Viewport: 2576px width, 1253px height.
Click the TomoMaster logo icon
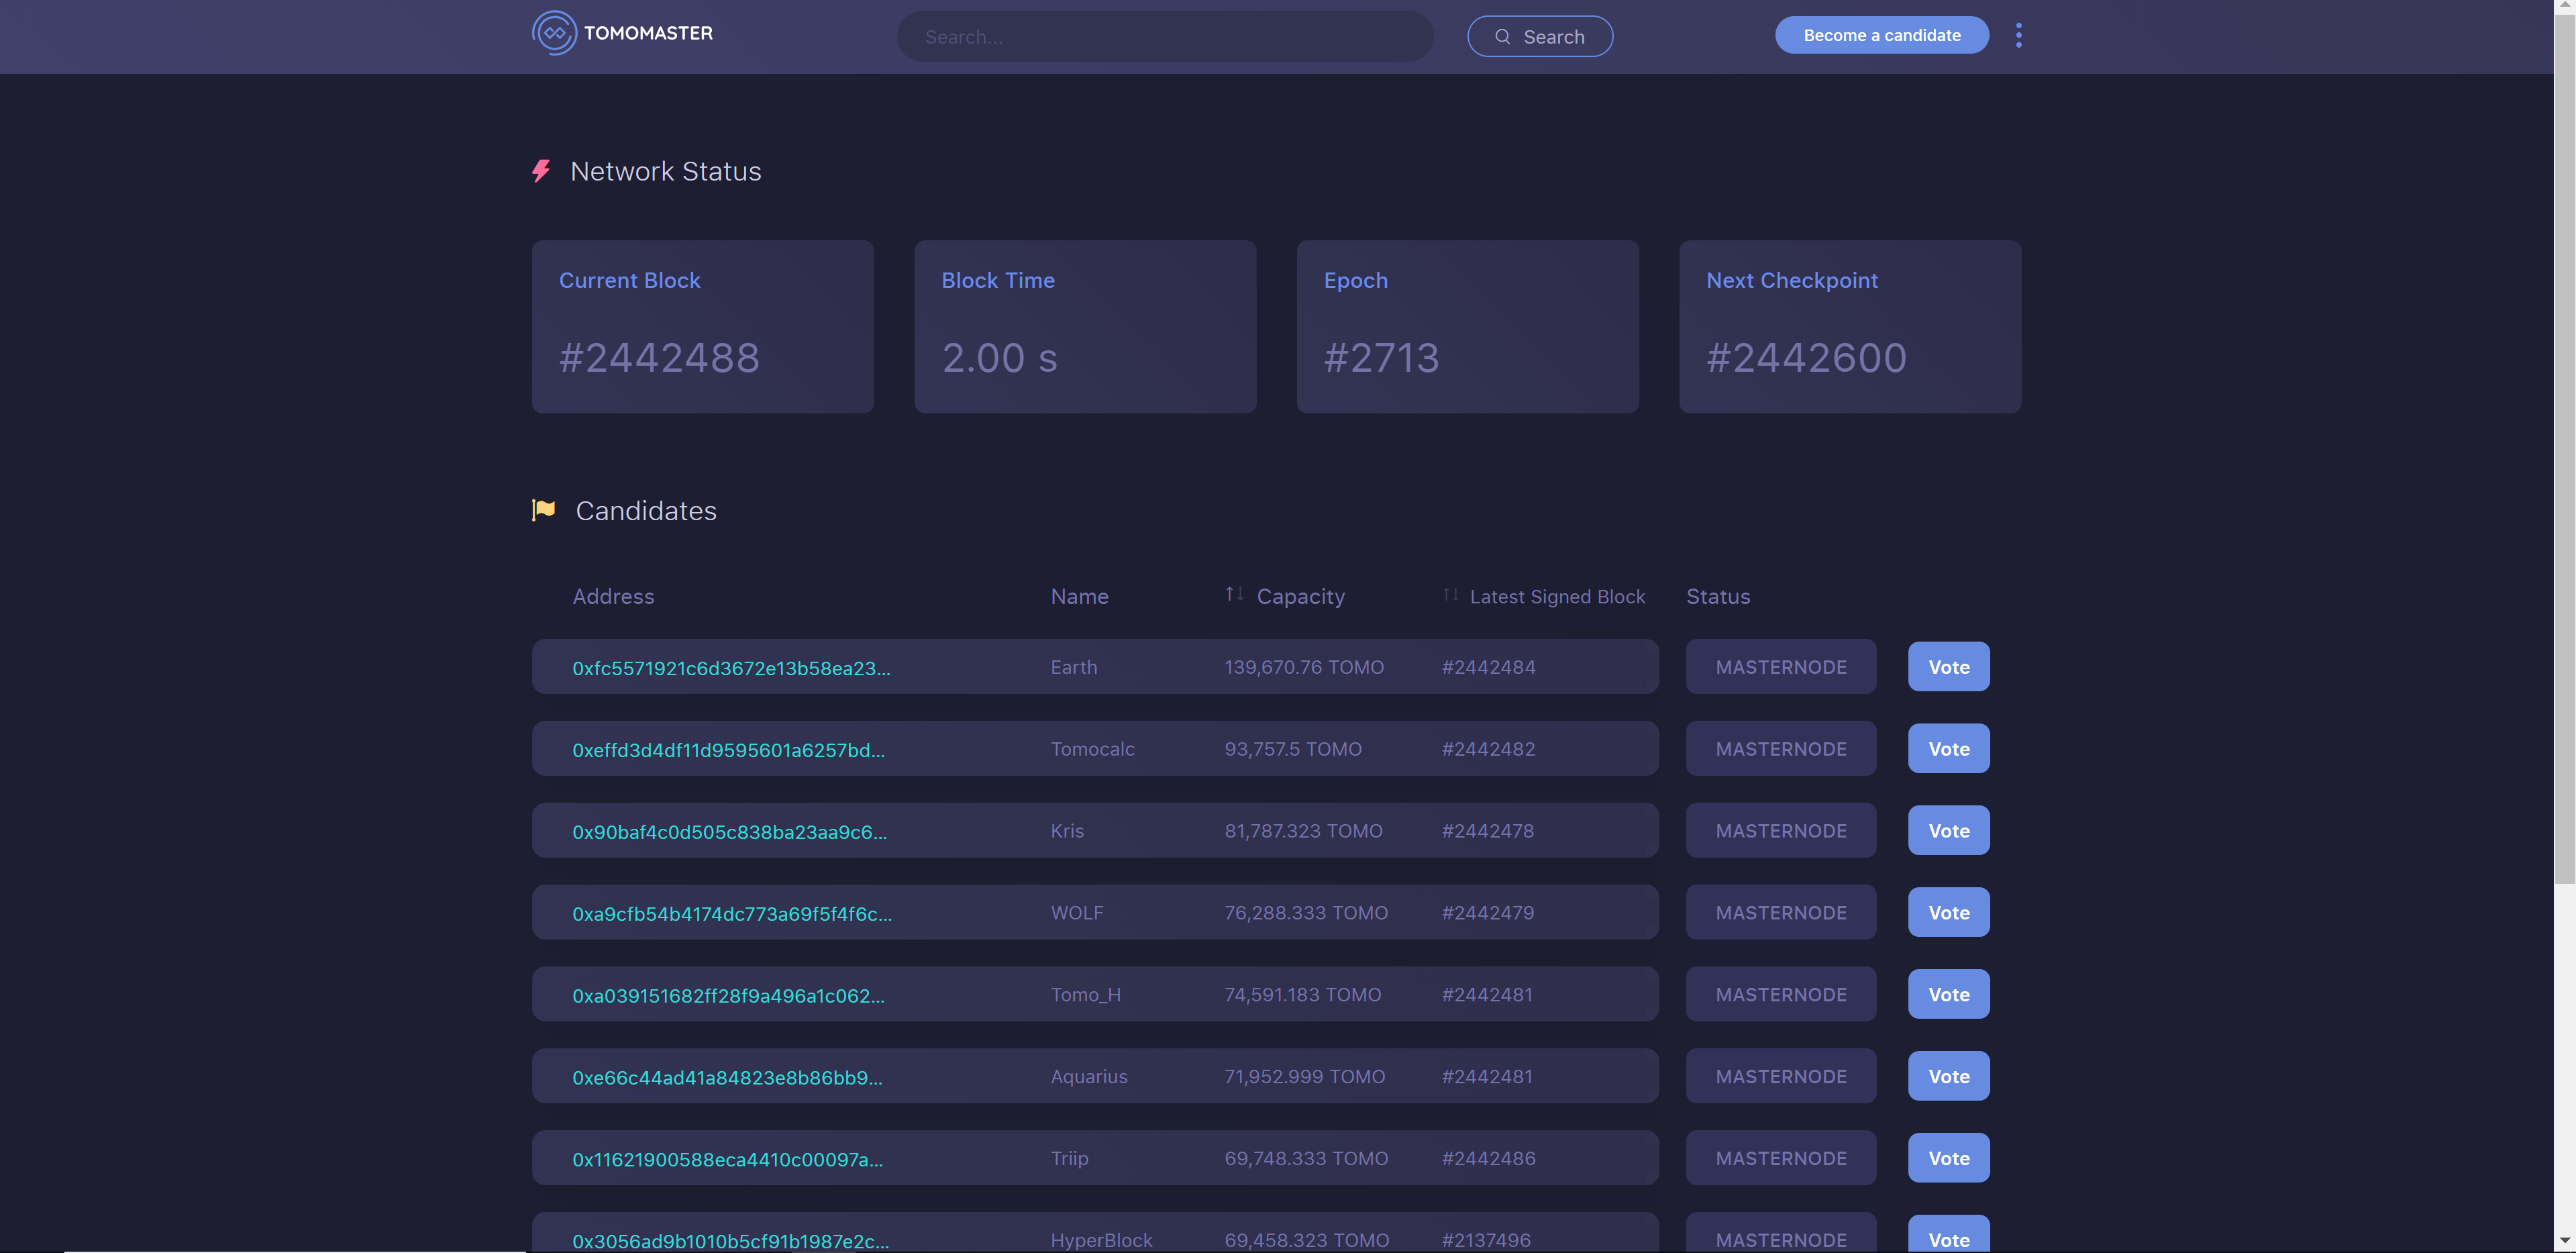click(554, 33)
